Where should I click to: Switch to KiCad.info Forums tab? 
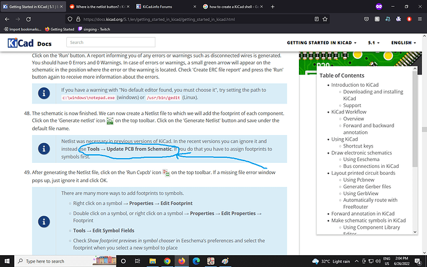pyautogui.click(x=166, y=7)
